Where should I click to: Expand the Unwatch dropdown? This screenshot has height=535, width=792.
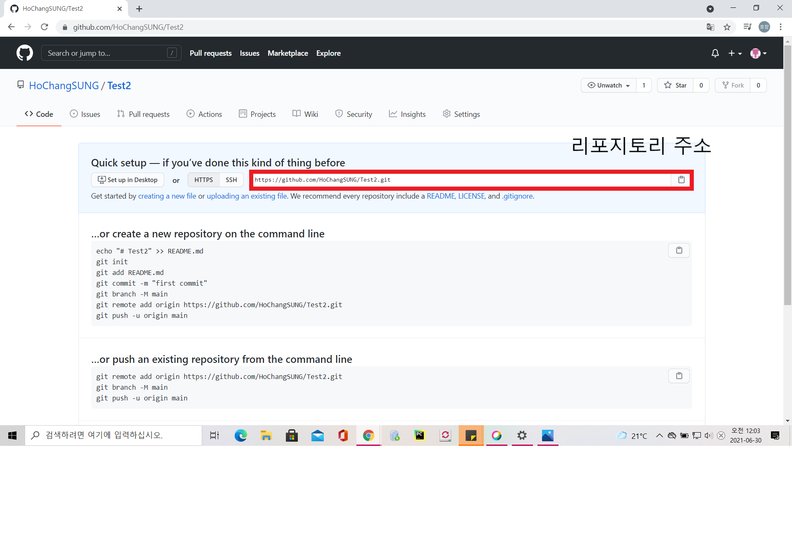click(608, 85)
